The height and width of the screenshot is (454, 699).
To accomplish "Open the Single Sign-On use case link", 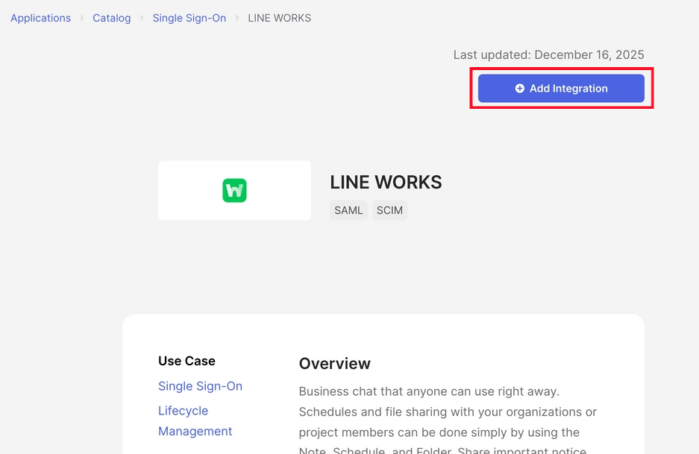I will pyautogui.click(x=200, y=386).
